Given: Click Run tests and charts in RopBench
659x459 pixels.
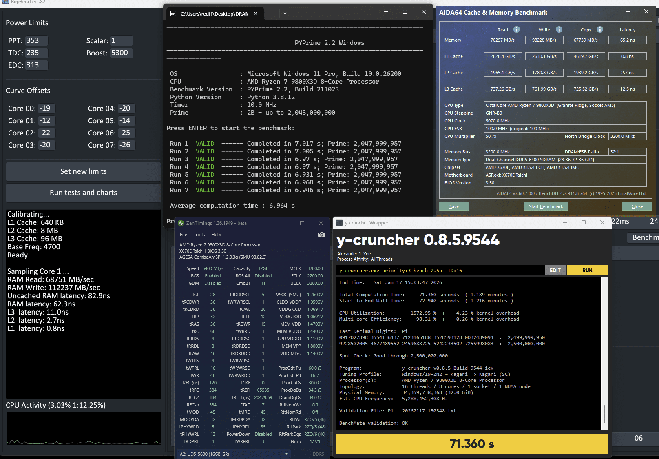Looking at the screenshot, I should click(84, 193).
